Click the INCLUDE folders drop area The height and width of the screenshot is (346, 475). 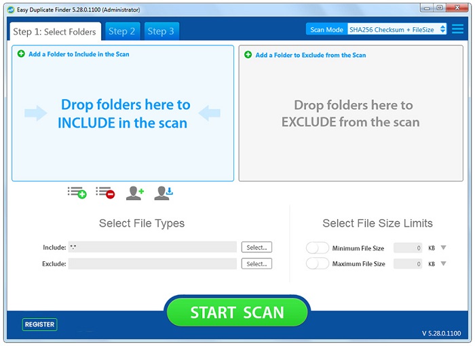(123, 113)
